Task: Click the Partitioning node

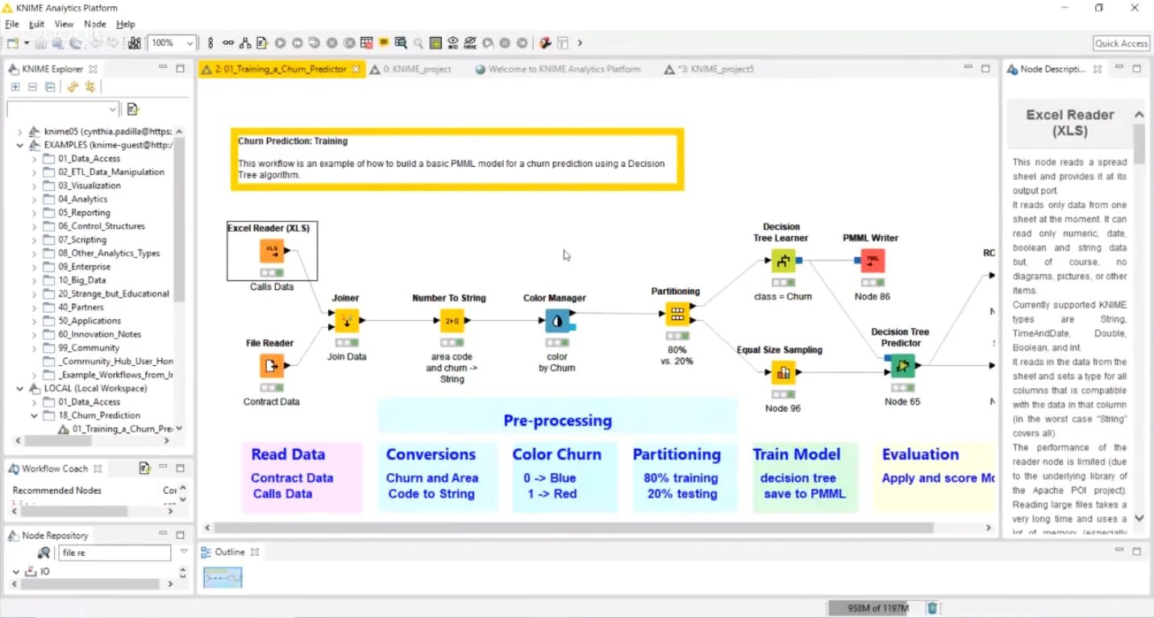Action: pos(676,313)
